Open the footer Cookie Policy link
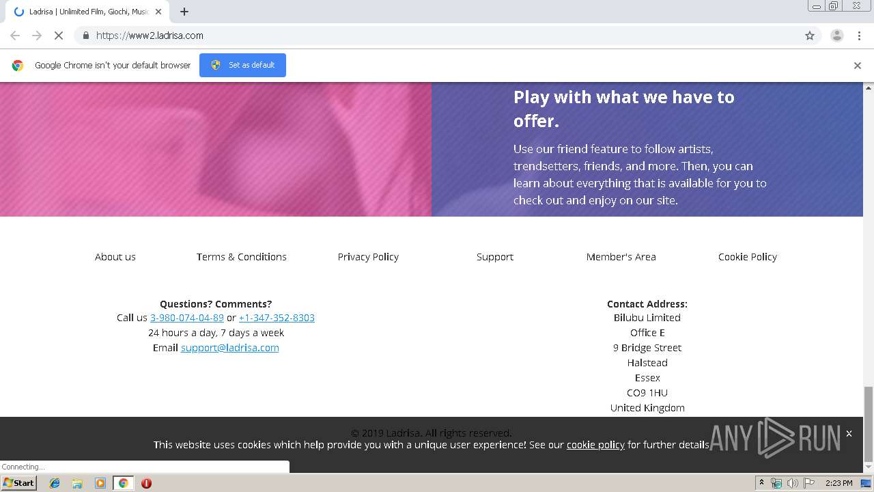This screenshot has height=492, width=874. [x=748, y=257]
